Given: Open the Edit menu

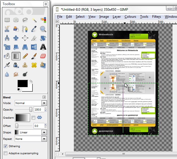Looking at the screenshot, I should 69,17.
